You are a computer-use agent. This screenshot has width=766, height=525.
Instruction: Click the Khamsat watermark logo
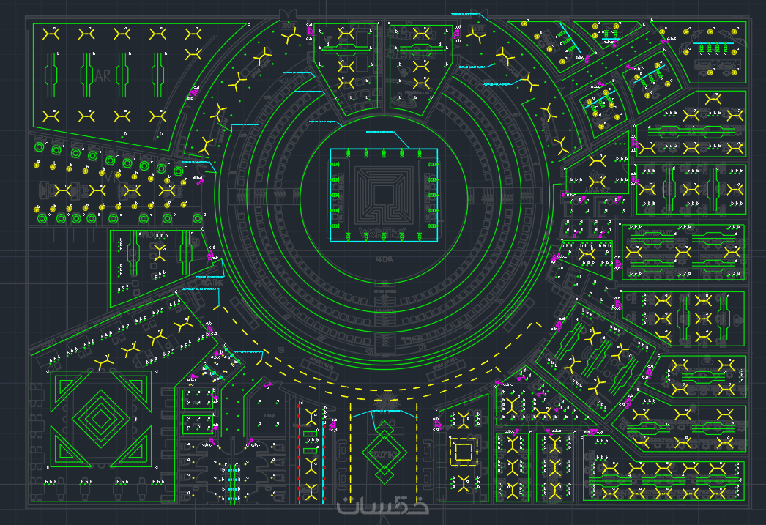[383, 505]
